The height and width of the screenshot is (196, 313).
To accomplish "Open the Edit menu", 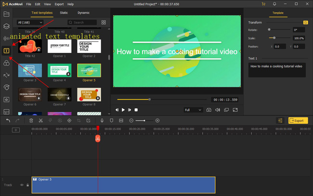I will (x=38, y=4).
